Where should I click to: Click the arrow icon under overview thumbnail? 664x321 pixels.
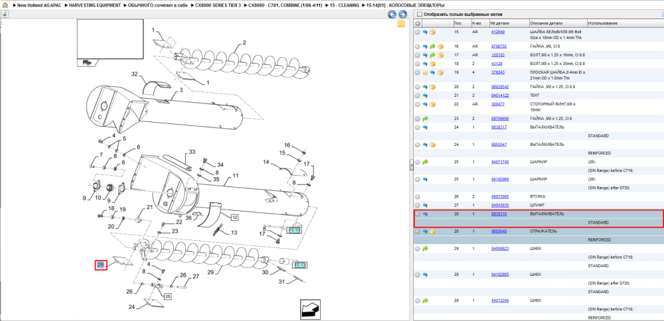86,62
